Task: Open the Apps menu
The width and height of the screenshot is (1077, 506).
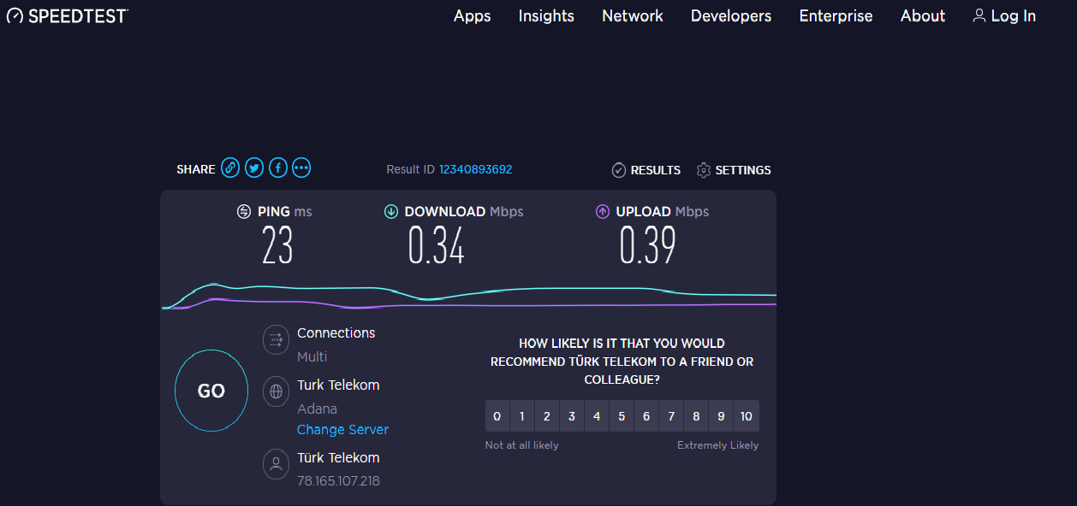Action: [x=472, y=16]
